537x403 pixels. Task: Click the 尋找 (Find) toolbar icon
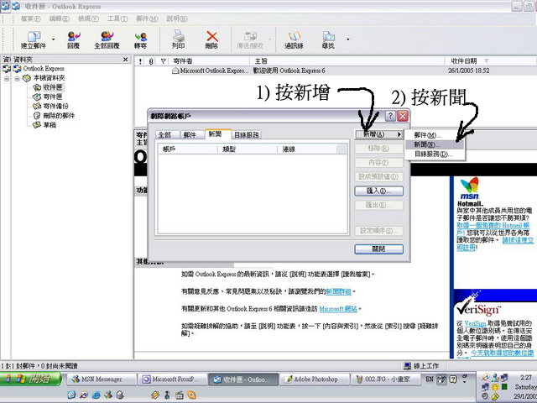329,39
